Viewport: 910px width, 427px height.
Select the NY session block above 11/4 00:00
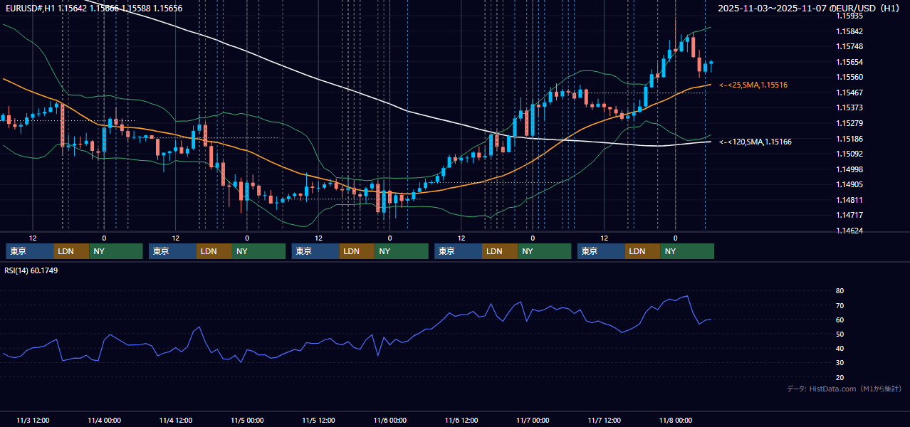pyautogui.click(x=116, y=251)
